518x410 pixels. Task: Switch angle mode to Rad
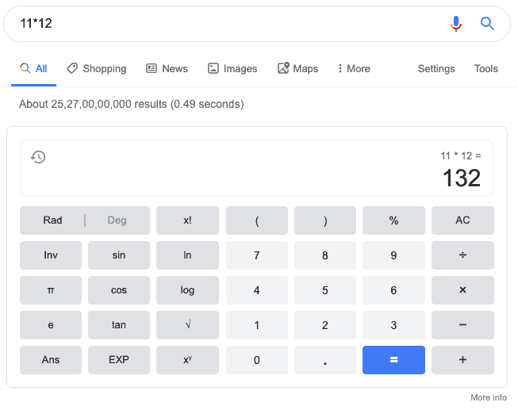coord(52,220)
